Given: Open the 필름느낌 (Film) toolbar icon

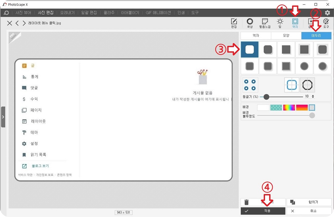Looking at the screenshot, I should click(x=265, y=23).
